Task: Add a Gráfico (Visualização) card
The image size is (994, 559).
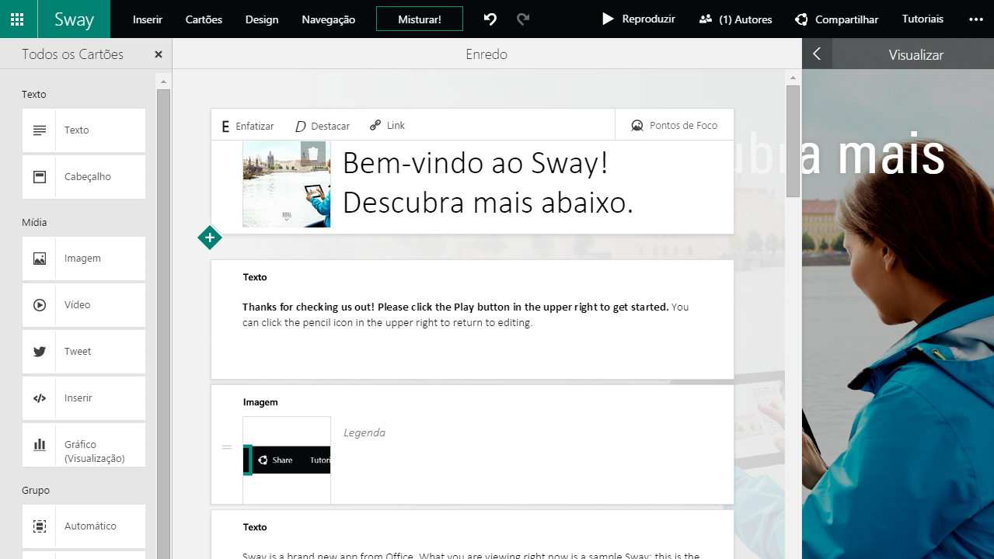Action: [84, 445]
